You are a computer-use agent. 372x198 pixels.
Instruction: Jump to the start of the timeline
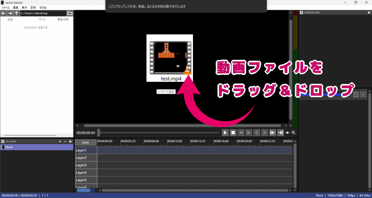pyautogui.click(x=272, y=132)
